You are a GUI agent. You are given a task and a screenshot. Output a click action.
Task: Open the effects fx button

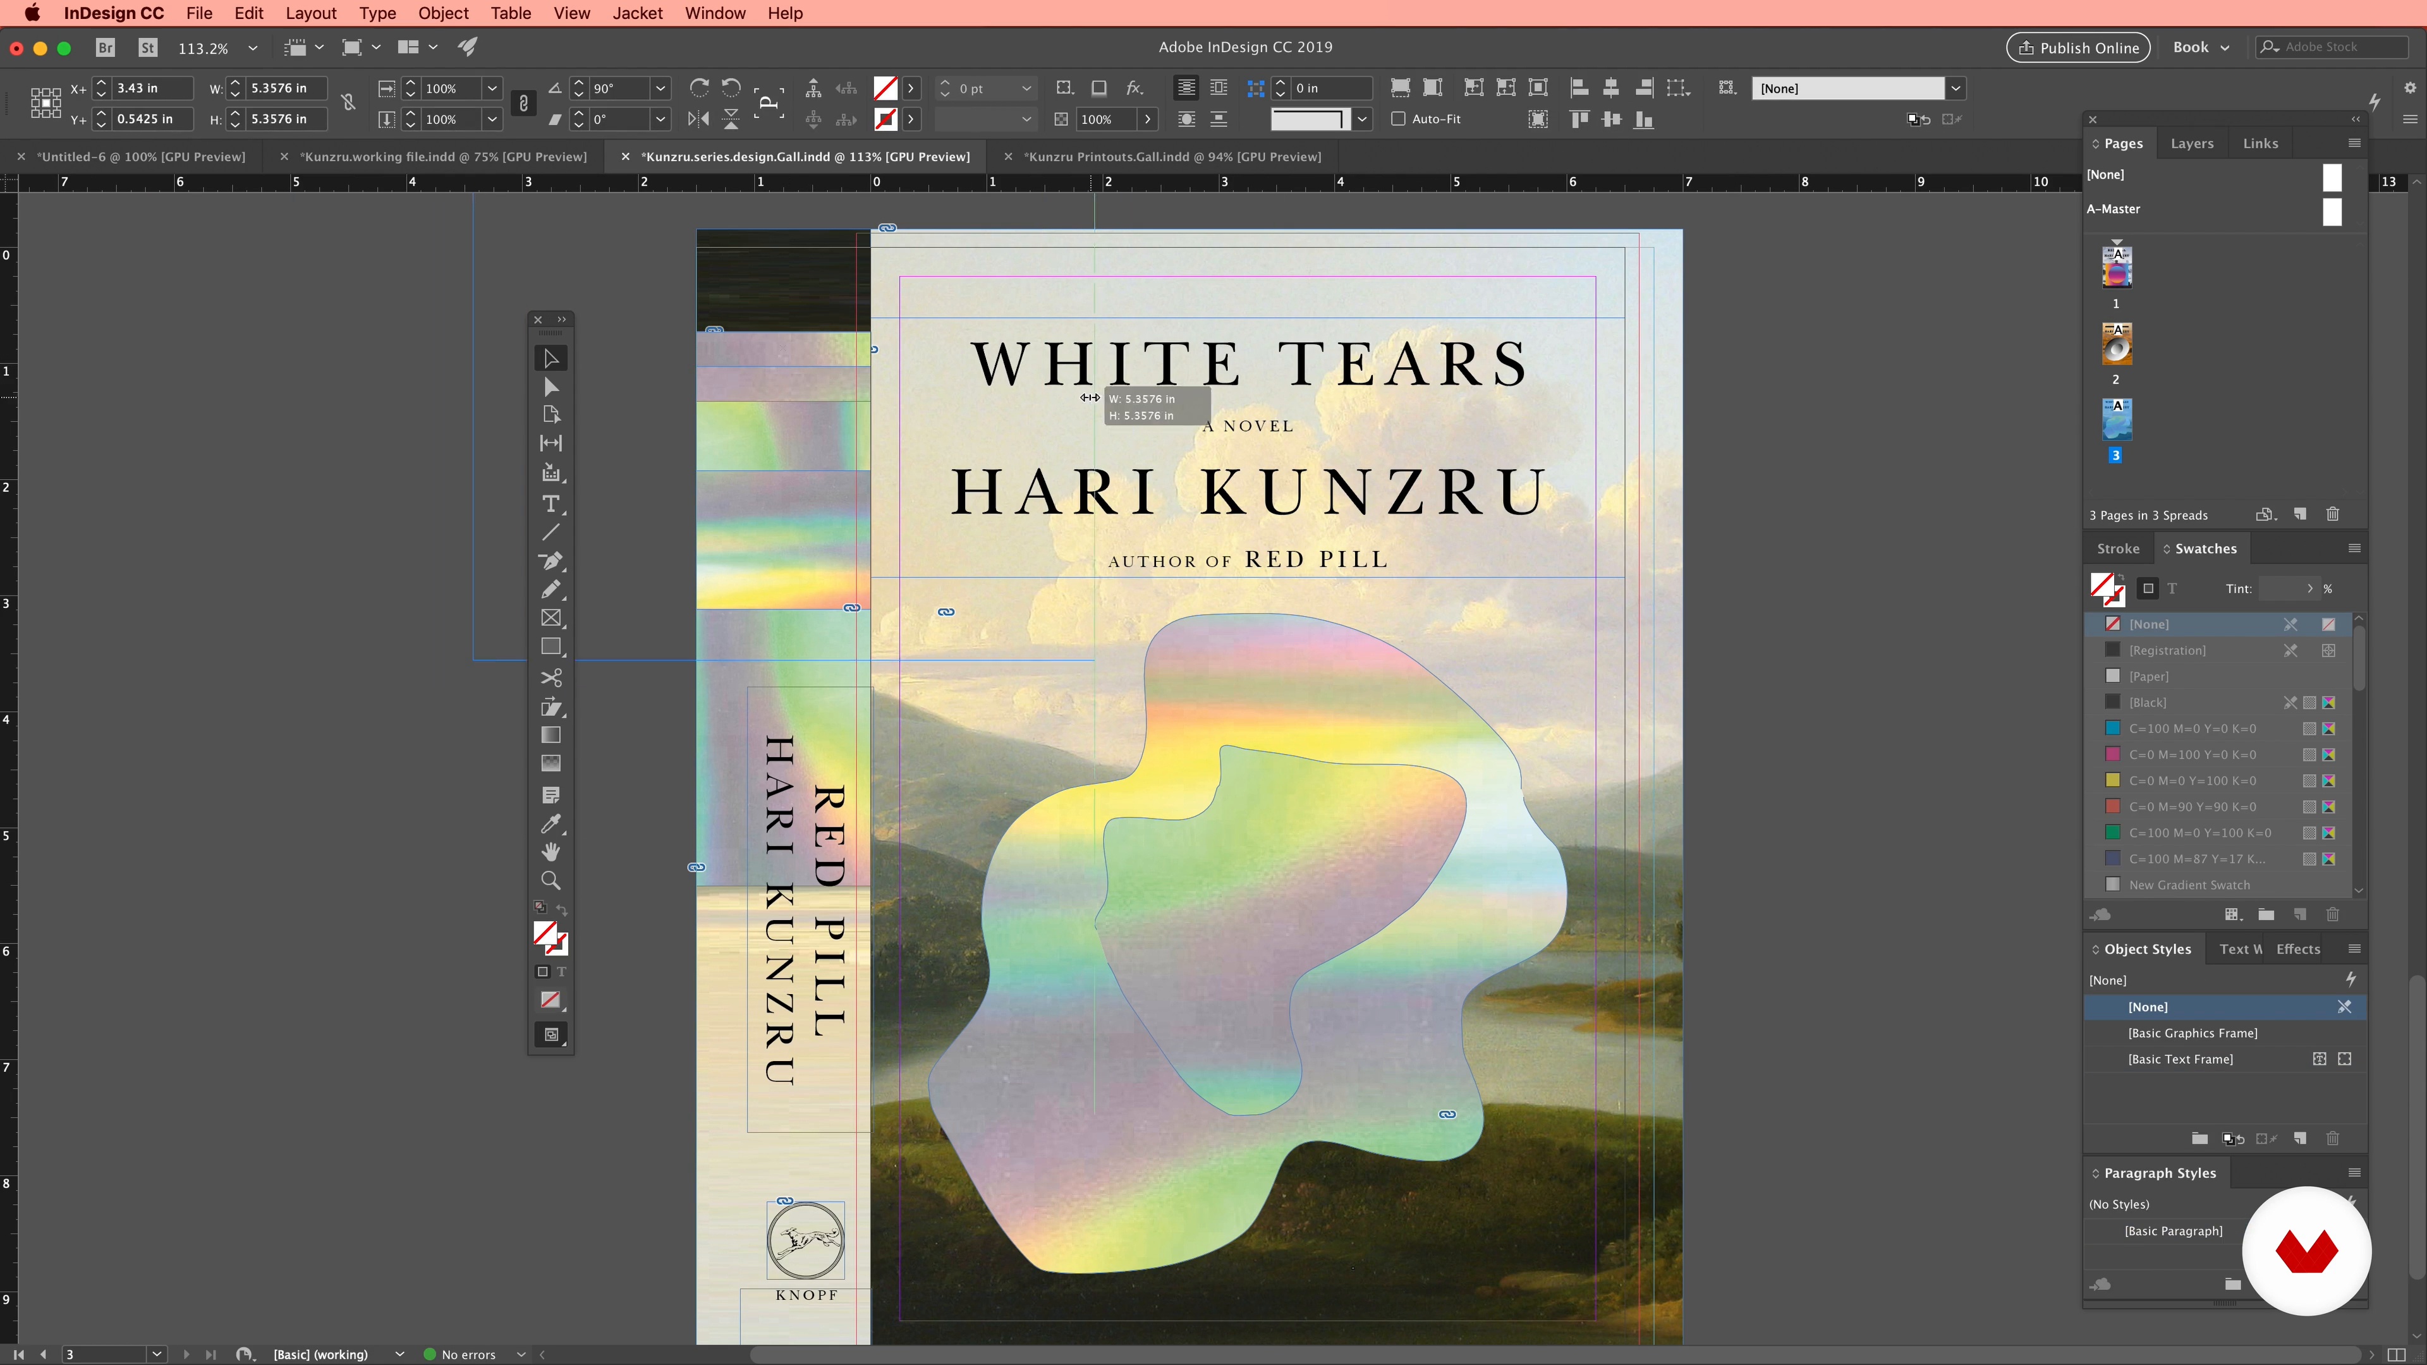(x=1135, y=88)
